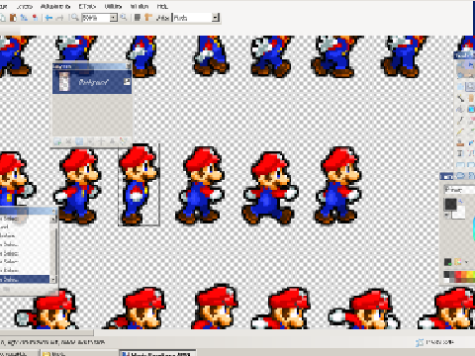Viewport: 475px width, 356px height.
Task: Open the Adjustments menu
Action: point(55,6)
